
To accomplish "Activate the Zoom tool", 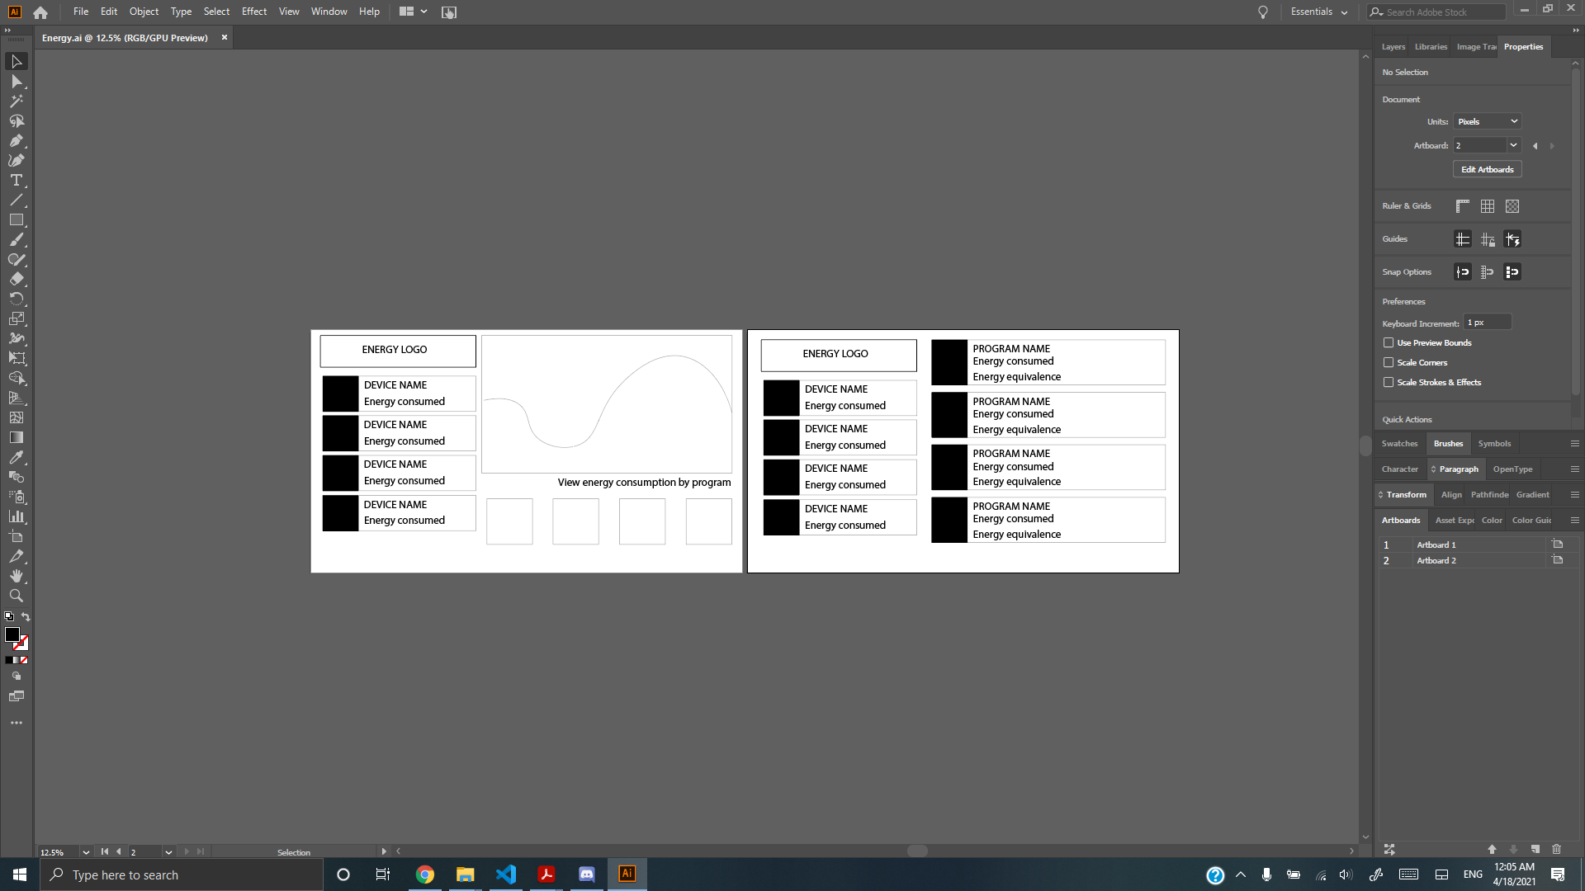I will tap(16, 596).
